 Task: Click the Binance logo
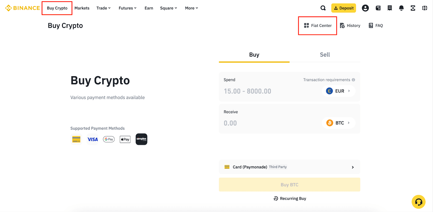22,8
